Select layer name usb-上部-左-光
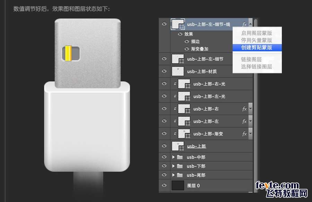Viewport: 312px width, 202px height. pyautogui.click(x=209, y=96)
